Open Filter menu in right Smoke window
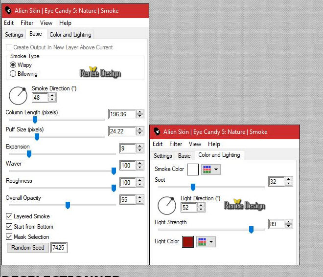The height and width of the screenshot is (277, 323). pos(176,144)
